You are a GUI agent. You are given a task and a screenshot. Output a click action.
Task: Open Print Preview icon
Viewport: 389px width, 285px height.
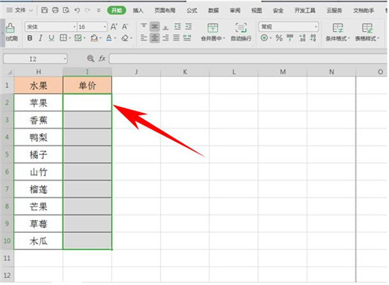click(66, 10)
